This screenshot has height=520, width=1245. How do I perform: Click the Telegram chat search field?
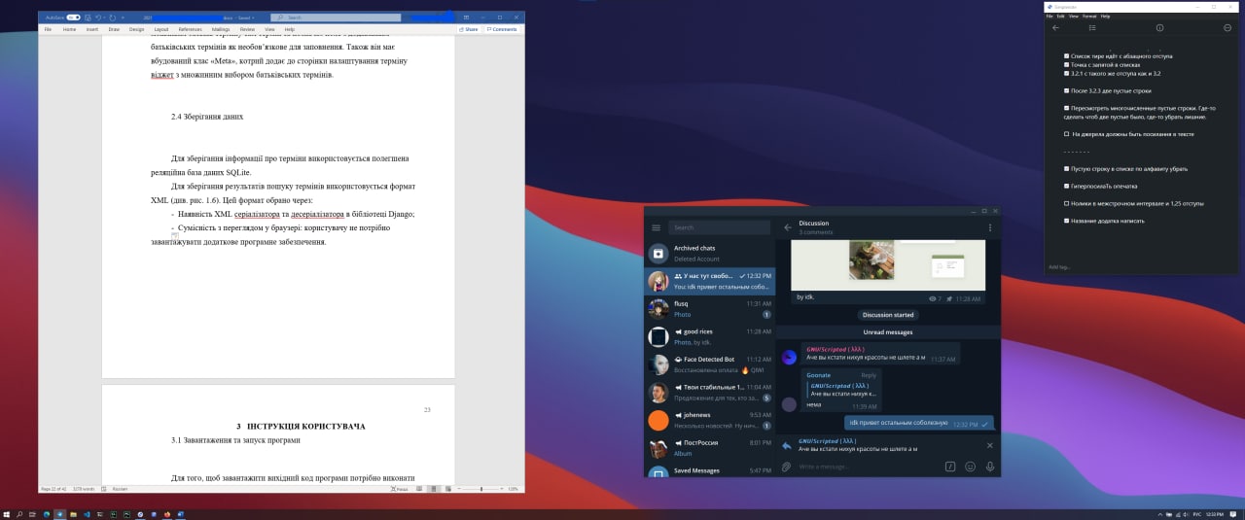pos(720,227)
